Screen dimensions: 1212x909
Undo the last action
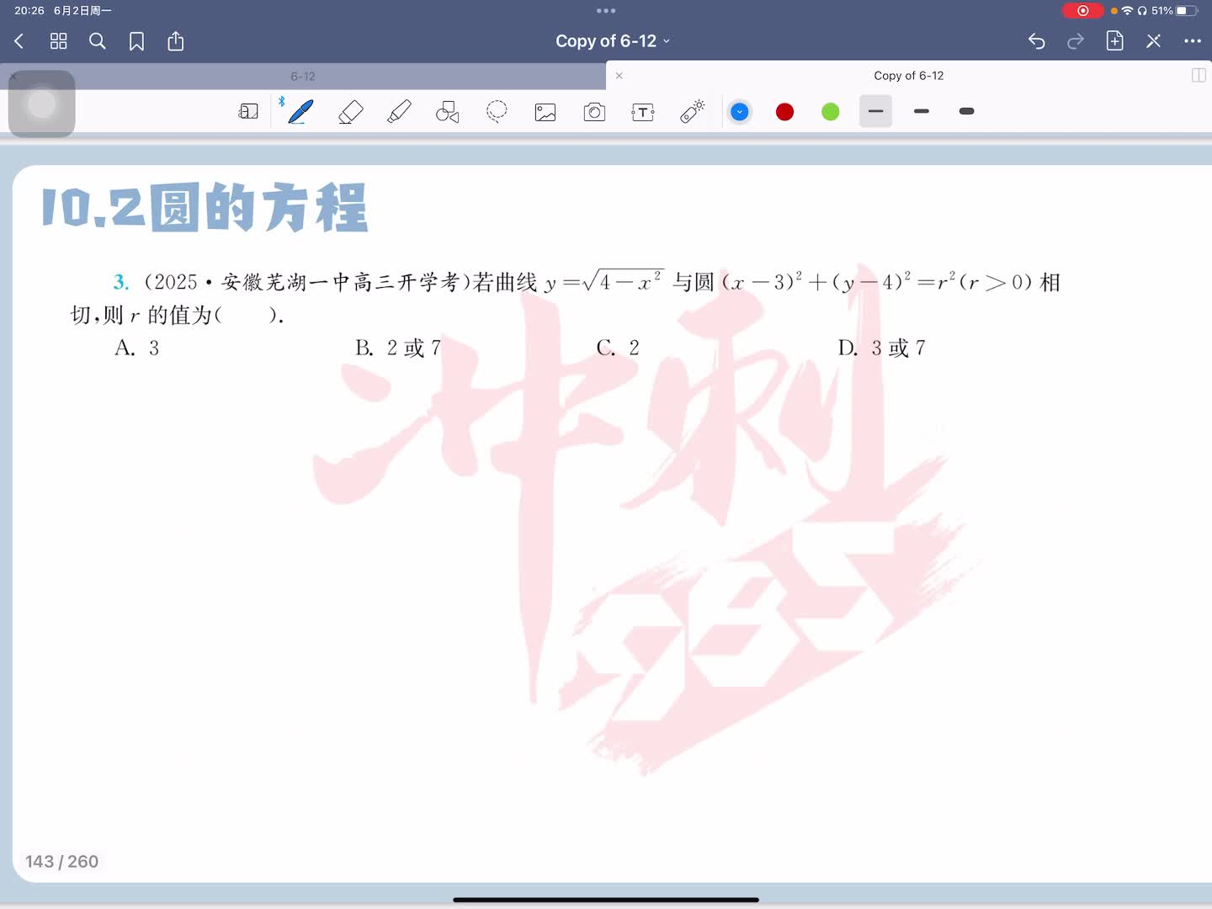pos(1037,41)
